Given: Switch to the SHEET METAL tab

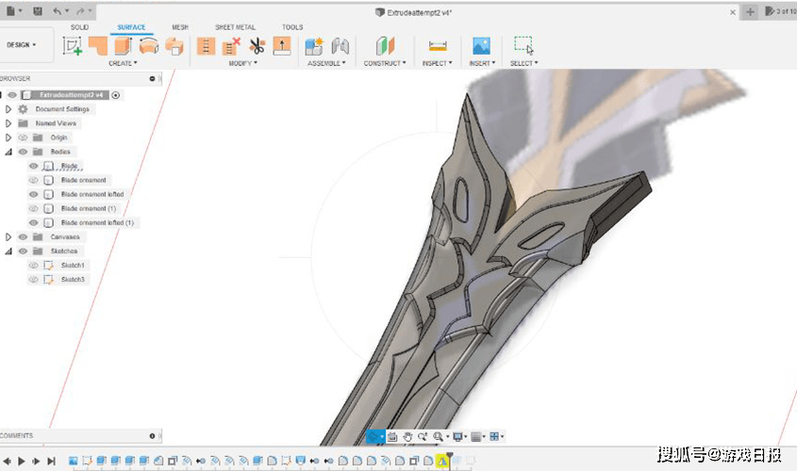Looking at the screenshot, I should [235, 27].
